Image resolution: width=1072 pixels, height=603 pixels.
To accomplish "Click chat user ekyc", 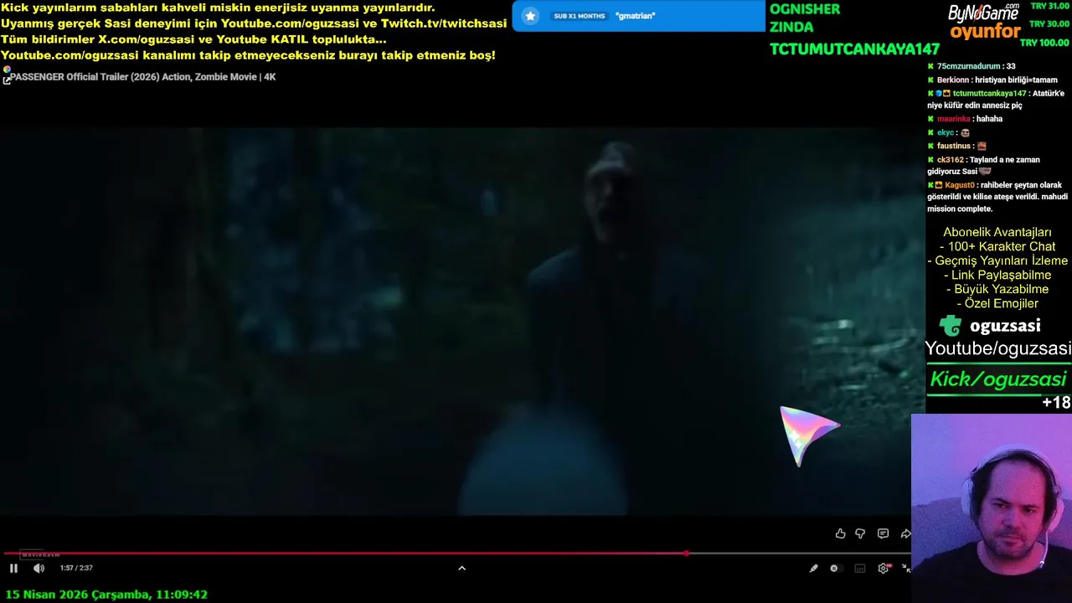I will [x=946, y=132].
